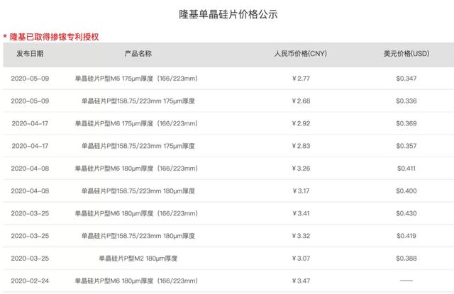Image resolution: width=454 pixels, height=294 pixels.
Task: Select the USD price $0.430
Action: [x=406, y=213]
